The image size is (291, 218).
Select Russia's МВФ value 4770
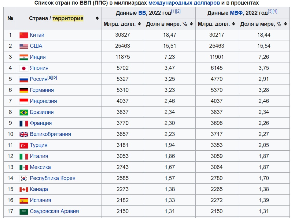[x=217, y=79]
